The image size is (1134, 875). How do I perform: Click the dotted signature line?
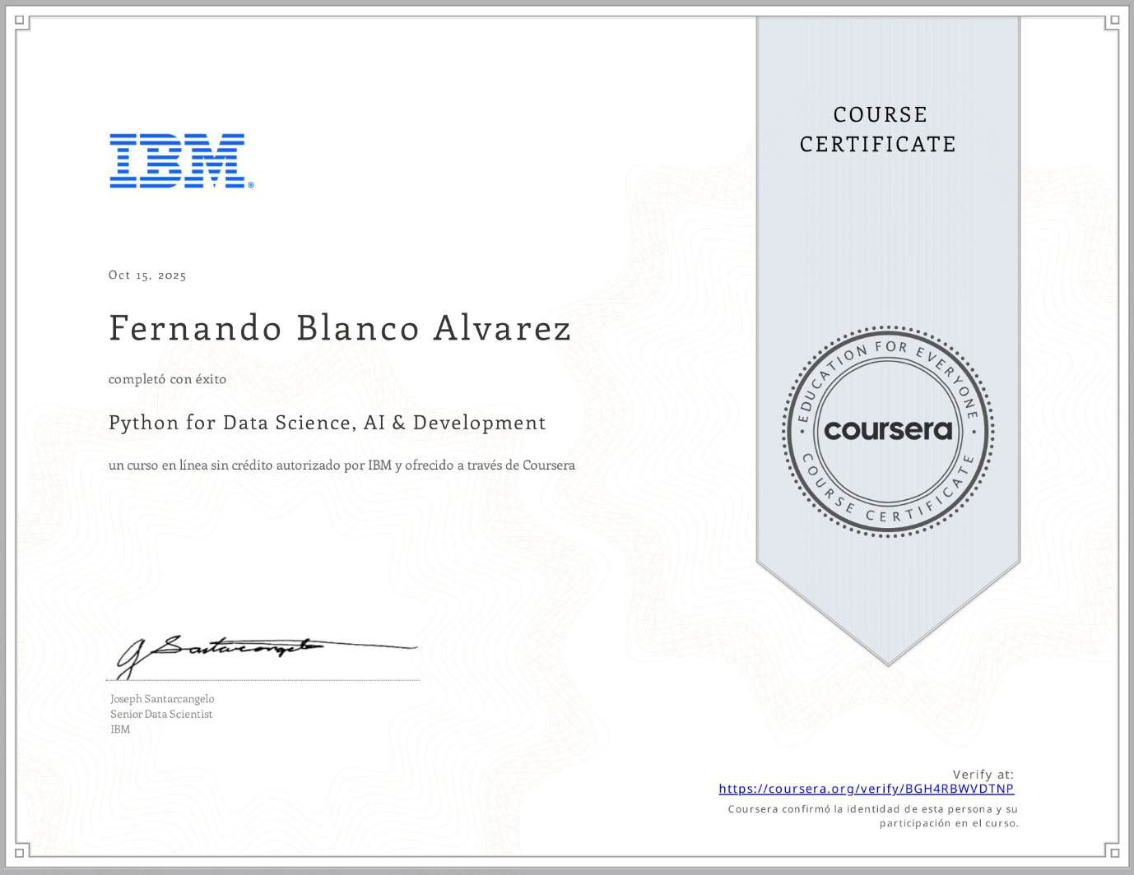pos(263,679)
